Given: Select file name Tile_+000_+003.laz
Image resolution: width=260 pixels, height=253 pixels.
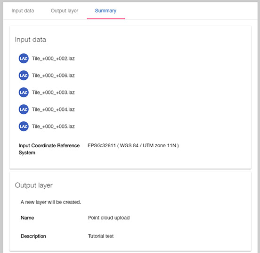Looking at the screenshot, I should pos(53,93).
